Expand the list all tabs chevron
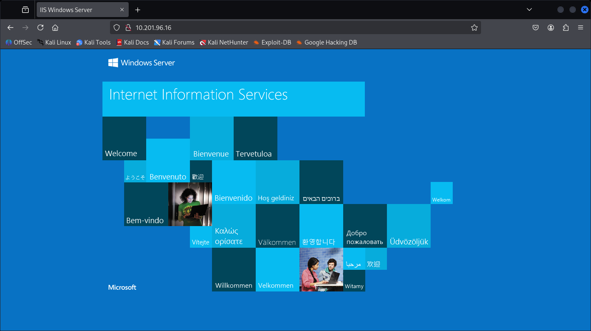The width and height of the screenshot is (591, 331). [x=529, y=10]
